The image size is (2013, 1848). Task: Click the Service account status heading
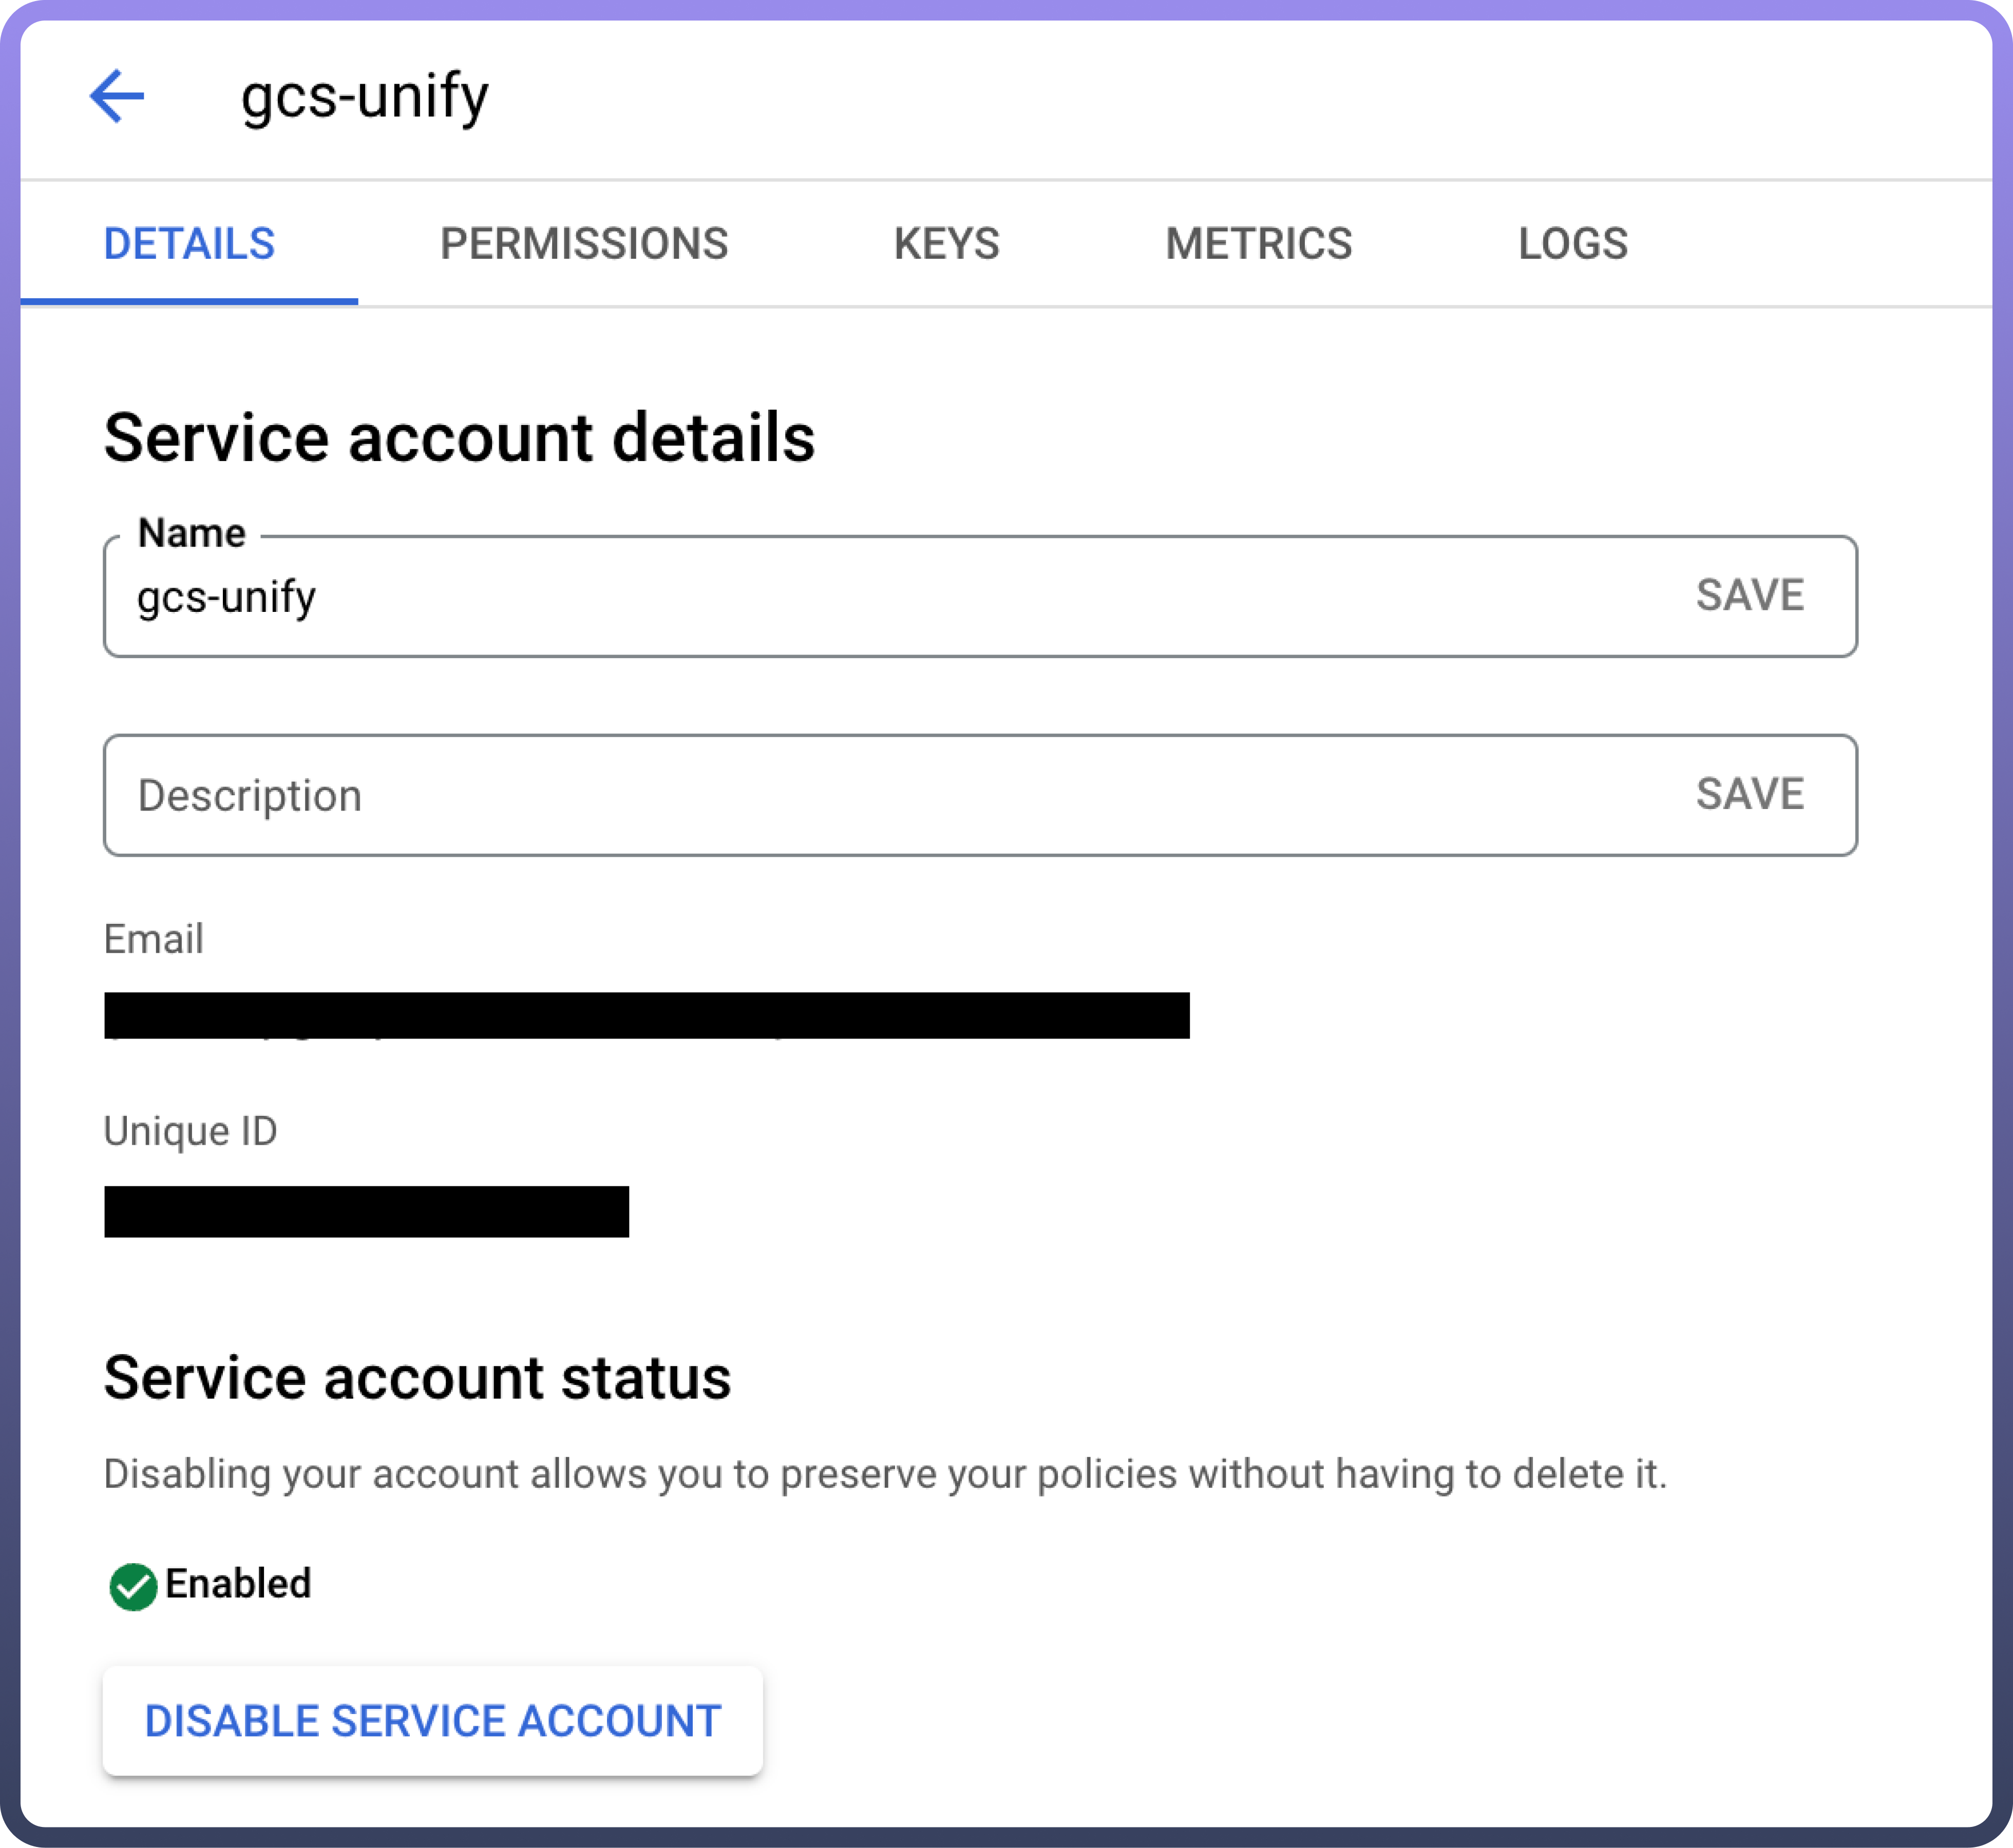(x=417, y=1378)
